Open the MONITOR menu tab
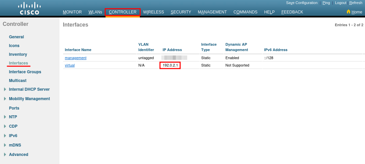 coord(72,12)
